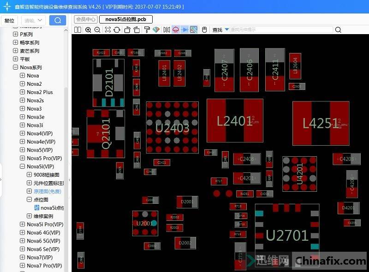Collapse the Nova系列 tree node
369x272 pixels.
(16, 67)
